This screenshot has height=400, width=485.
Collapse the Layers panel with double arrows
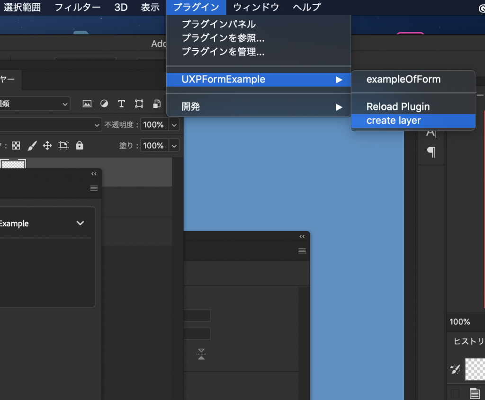tap(93, 173)
